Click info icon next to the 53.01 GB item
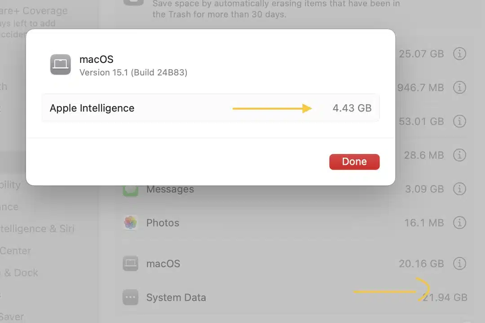This screenshot has width=485, height=323. pos(460,121)
